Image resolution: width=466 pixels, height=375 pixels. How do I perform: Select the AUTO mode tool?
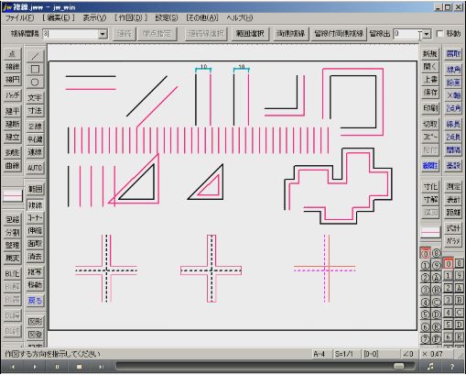[x=35, y=168]
